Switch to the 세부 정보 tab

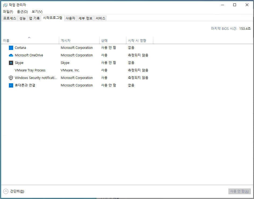[x=85, y=18]
